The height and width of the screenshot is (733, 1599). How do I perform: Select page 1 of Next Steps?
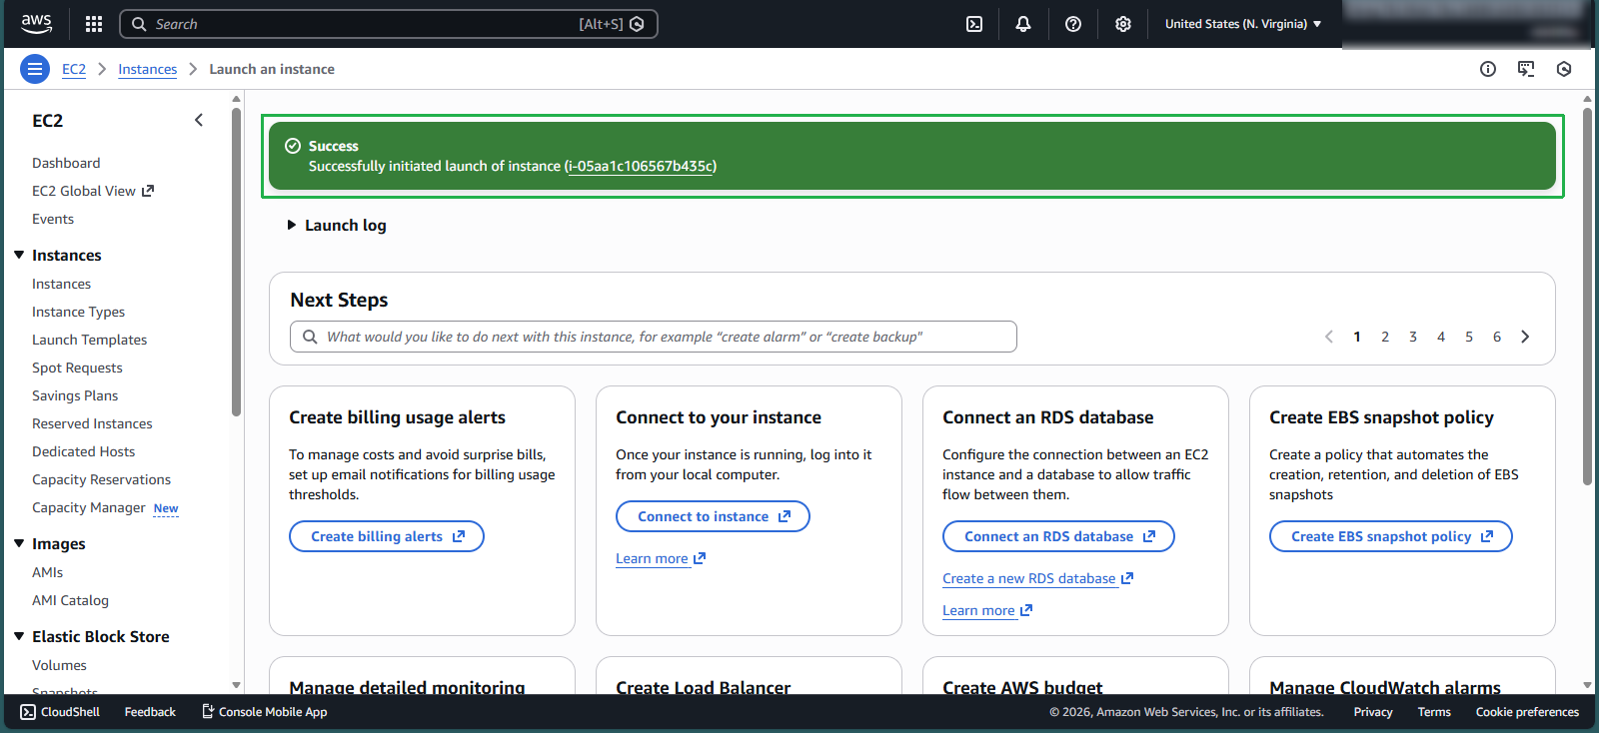click(x=1357, y=337)
